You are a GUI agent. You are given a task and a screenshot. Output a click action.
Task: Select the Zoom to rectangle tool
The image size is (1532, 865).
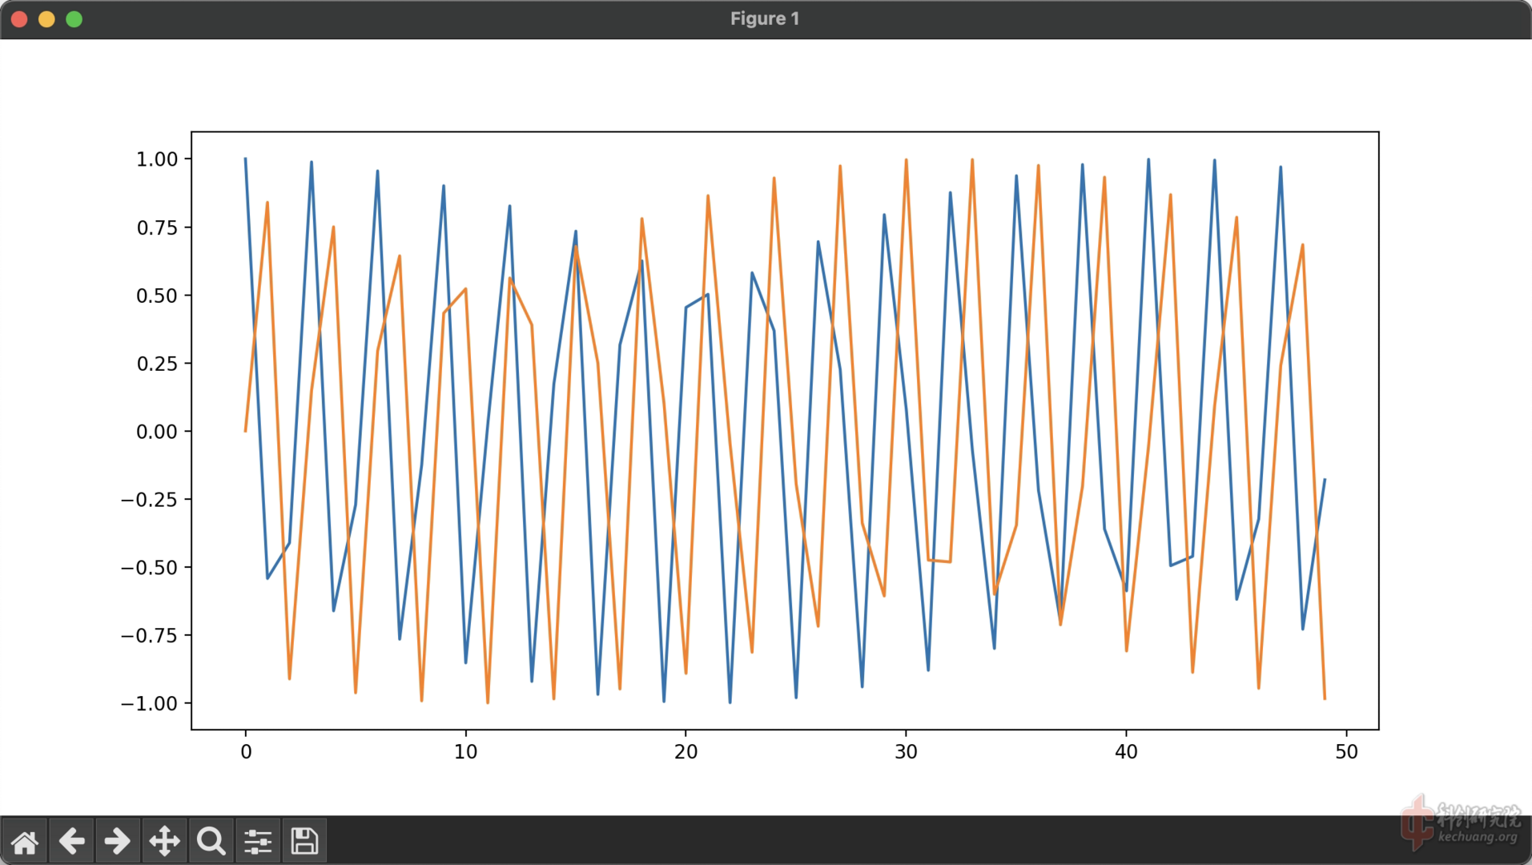point(211,841)
